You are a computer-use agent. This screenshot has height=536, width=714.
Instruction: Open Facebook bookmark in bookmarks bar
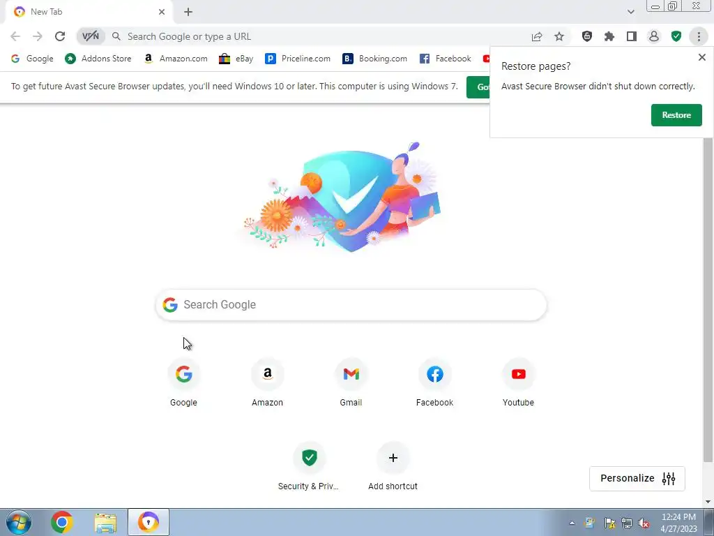(446, 59)
